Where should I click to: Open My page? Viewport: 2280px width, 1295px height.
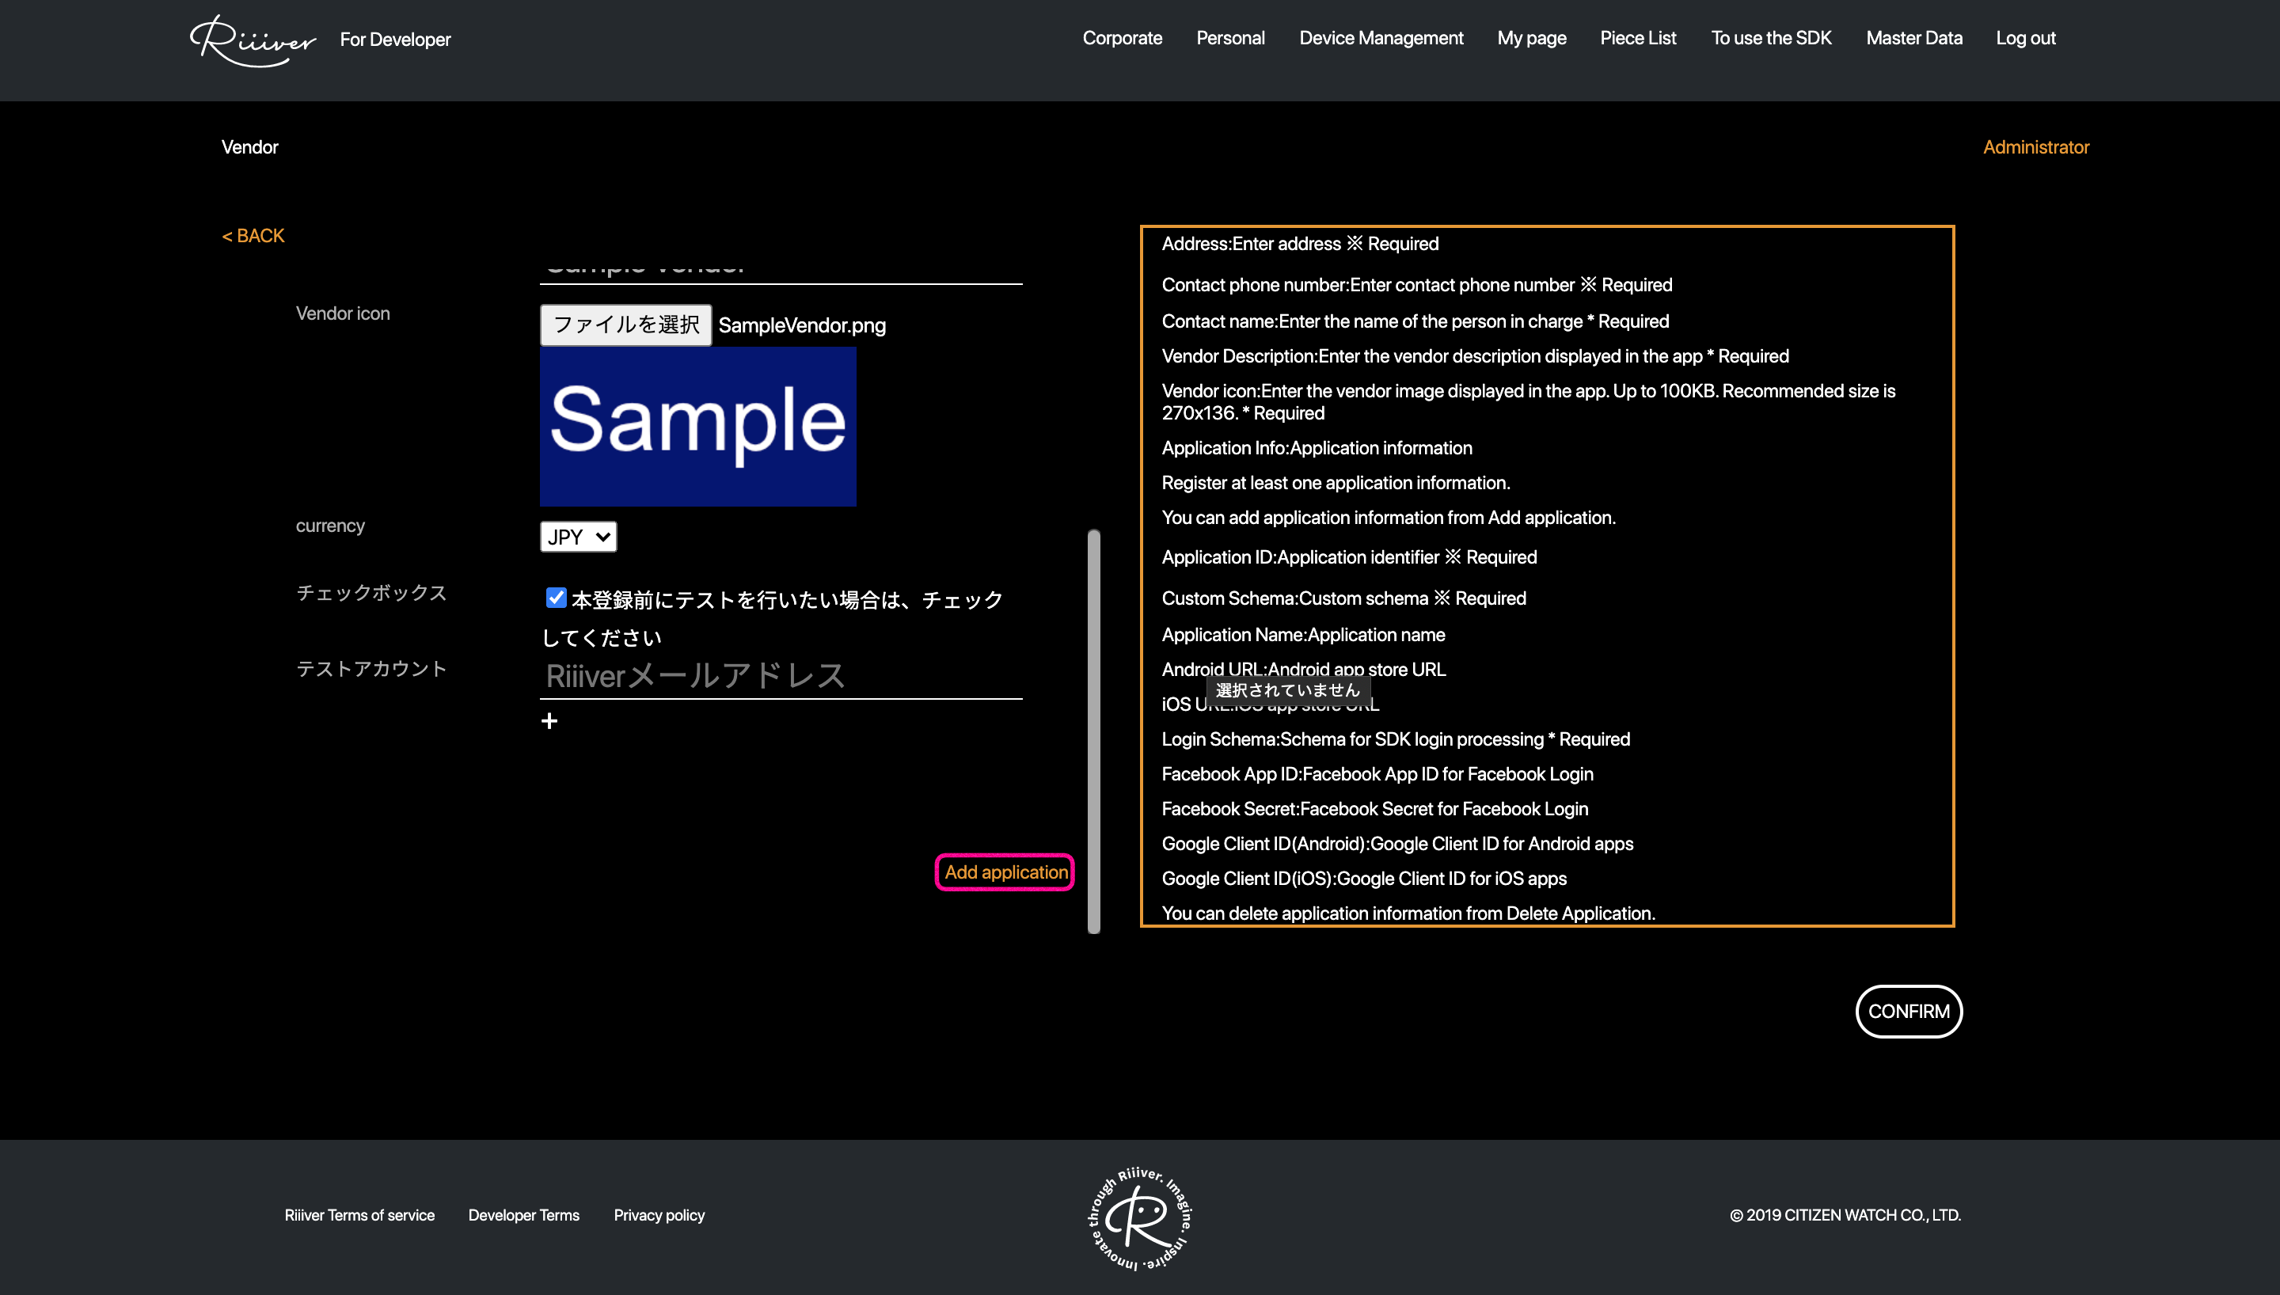pos(1531,38)
